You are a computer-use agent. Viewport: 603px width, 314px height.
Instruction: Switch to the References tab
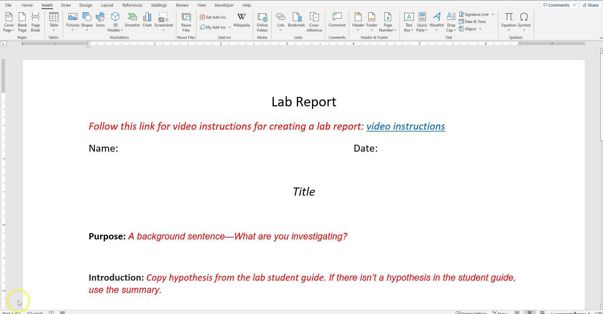(132, 5)
